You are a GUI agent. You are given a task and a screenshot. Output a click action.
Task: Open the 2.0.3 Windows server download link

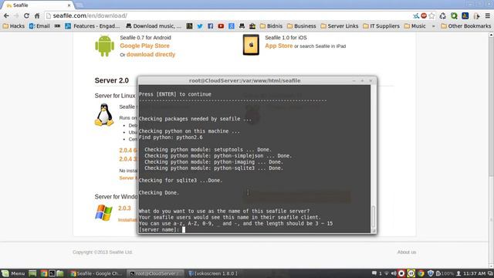click(x=124, y=208)
